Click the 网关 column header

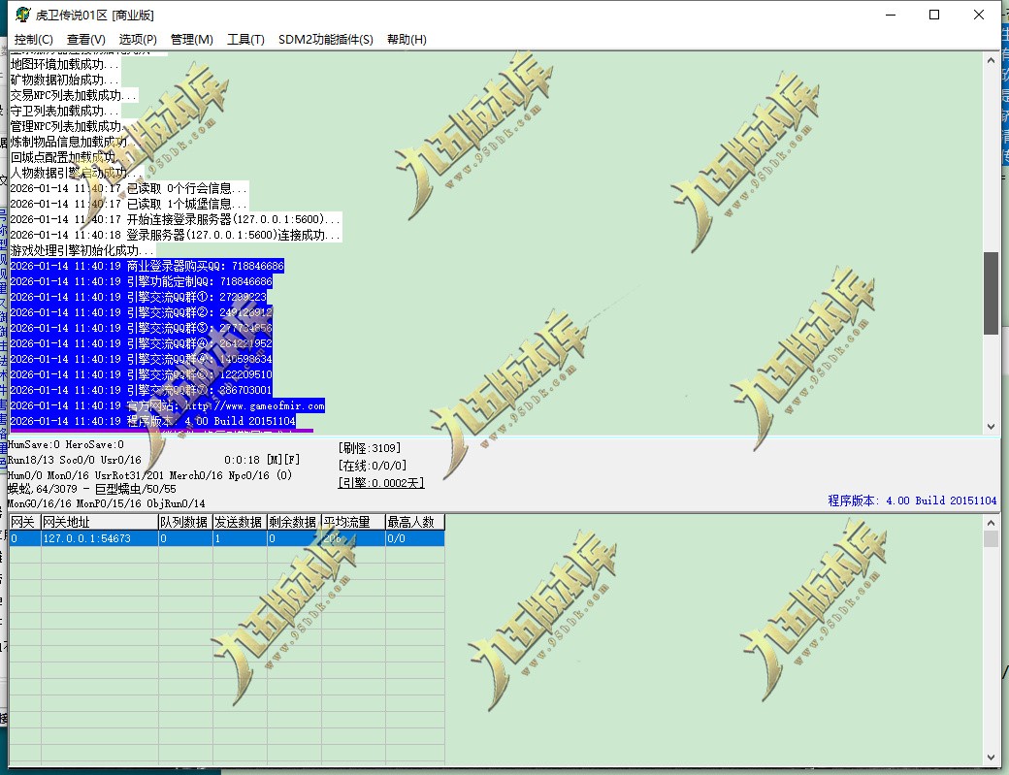[24, 522]
